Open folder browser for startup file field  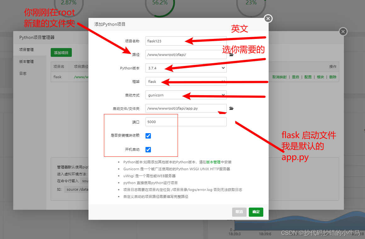[231, 108]
